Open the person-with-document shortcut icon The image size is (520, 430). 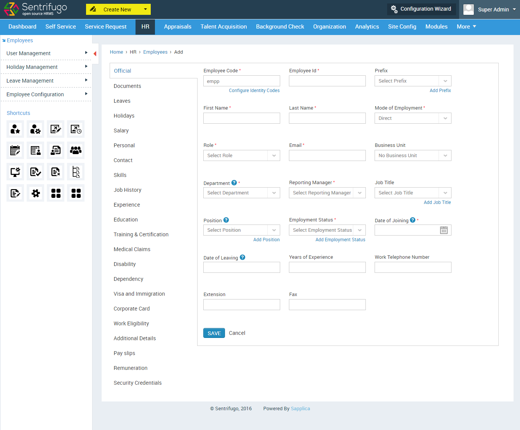coord(56,151)
